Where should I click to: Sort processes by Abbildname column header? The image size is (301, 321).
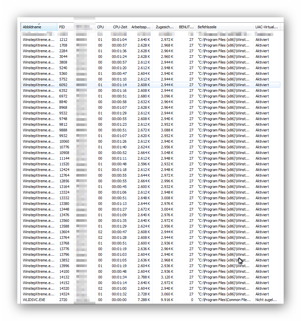(38, 27)
